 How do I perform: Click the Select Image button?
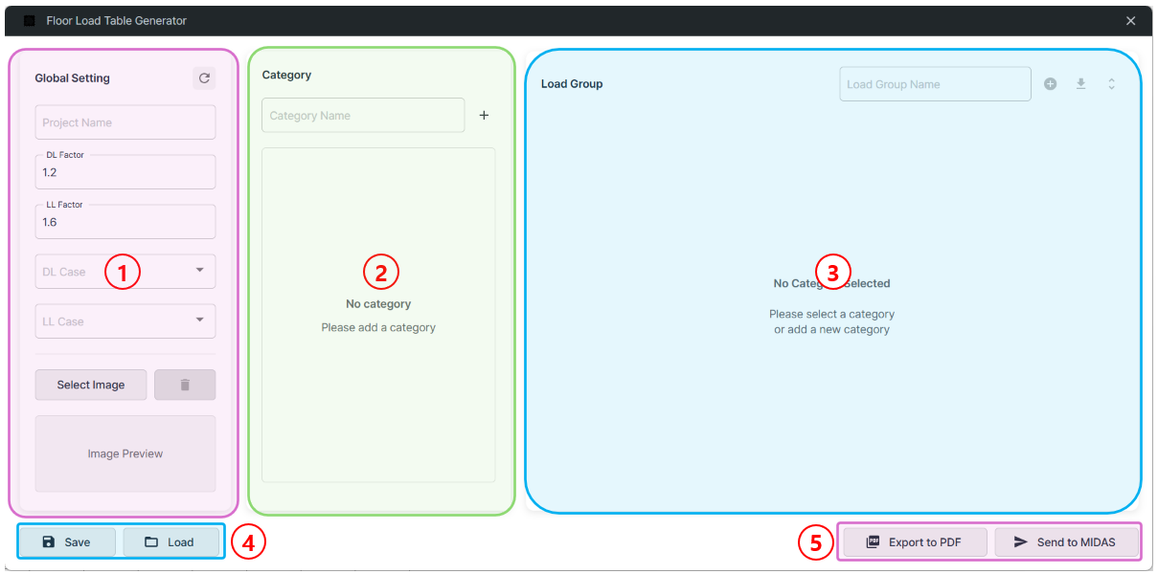click(x=91, y=385)
